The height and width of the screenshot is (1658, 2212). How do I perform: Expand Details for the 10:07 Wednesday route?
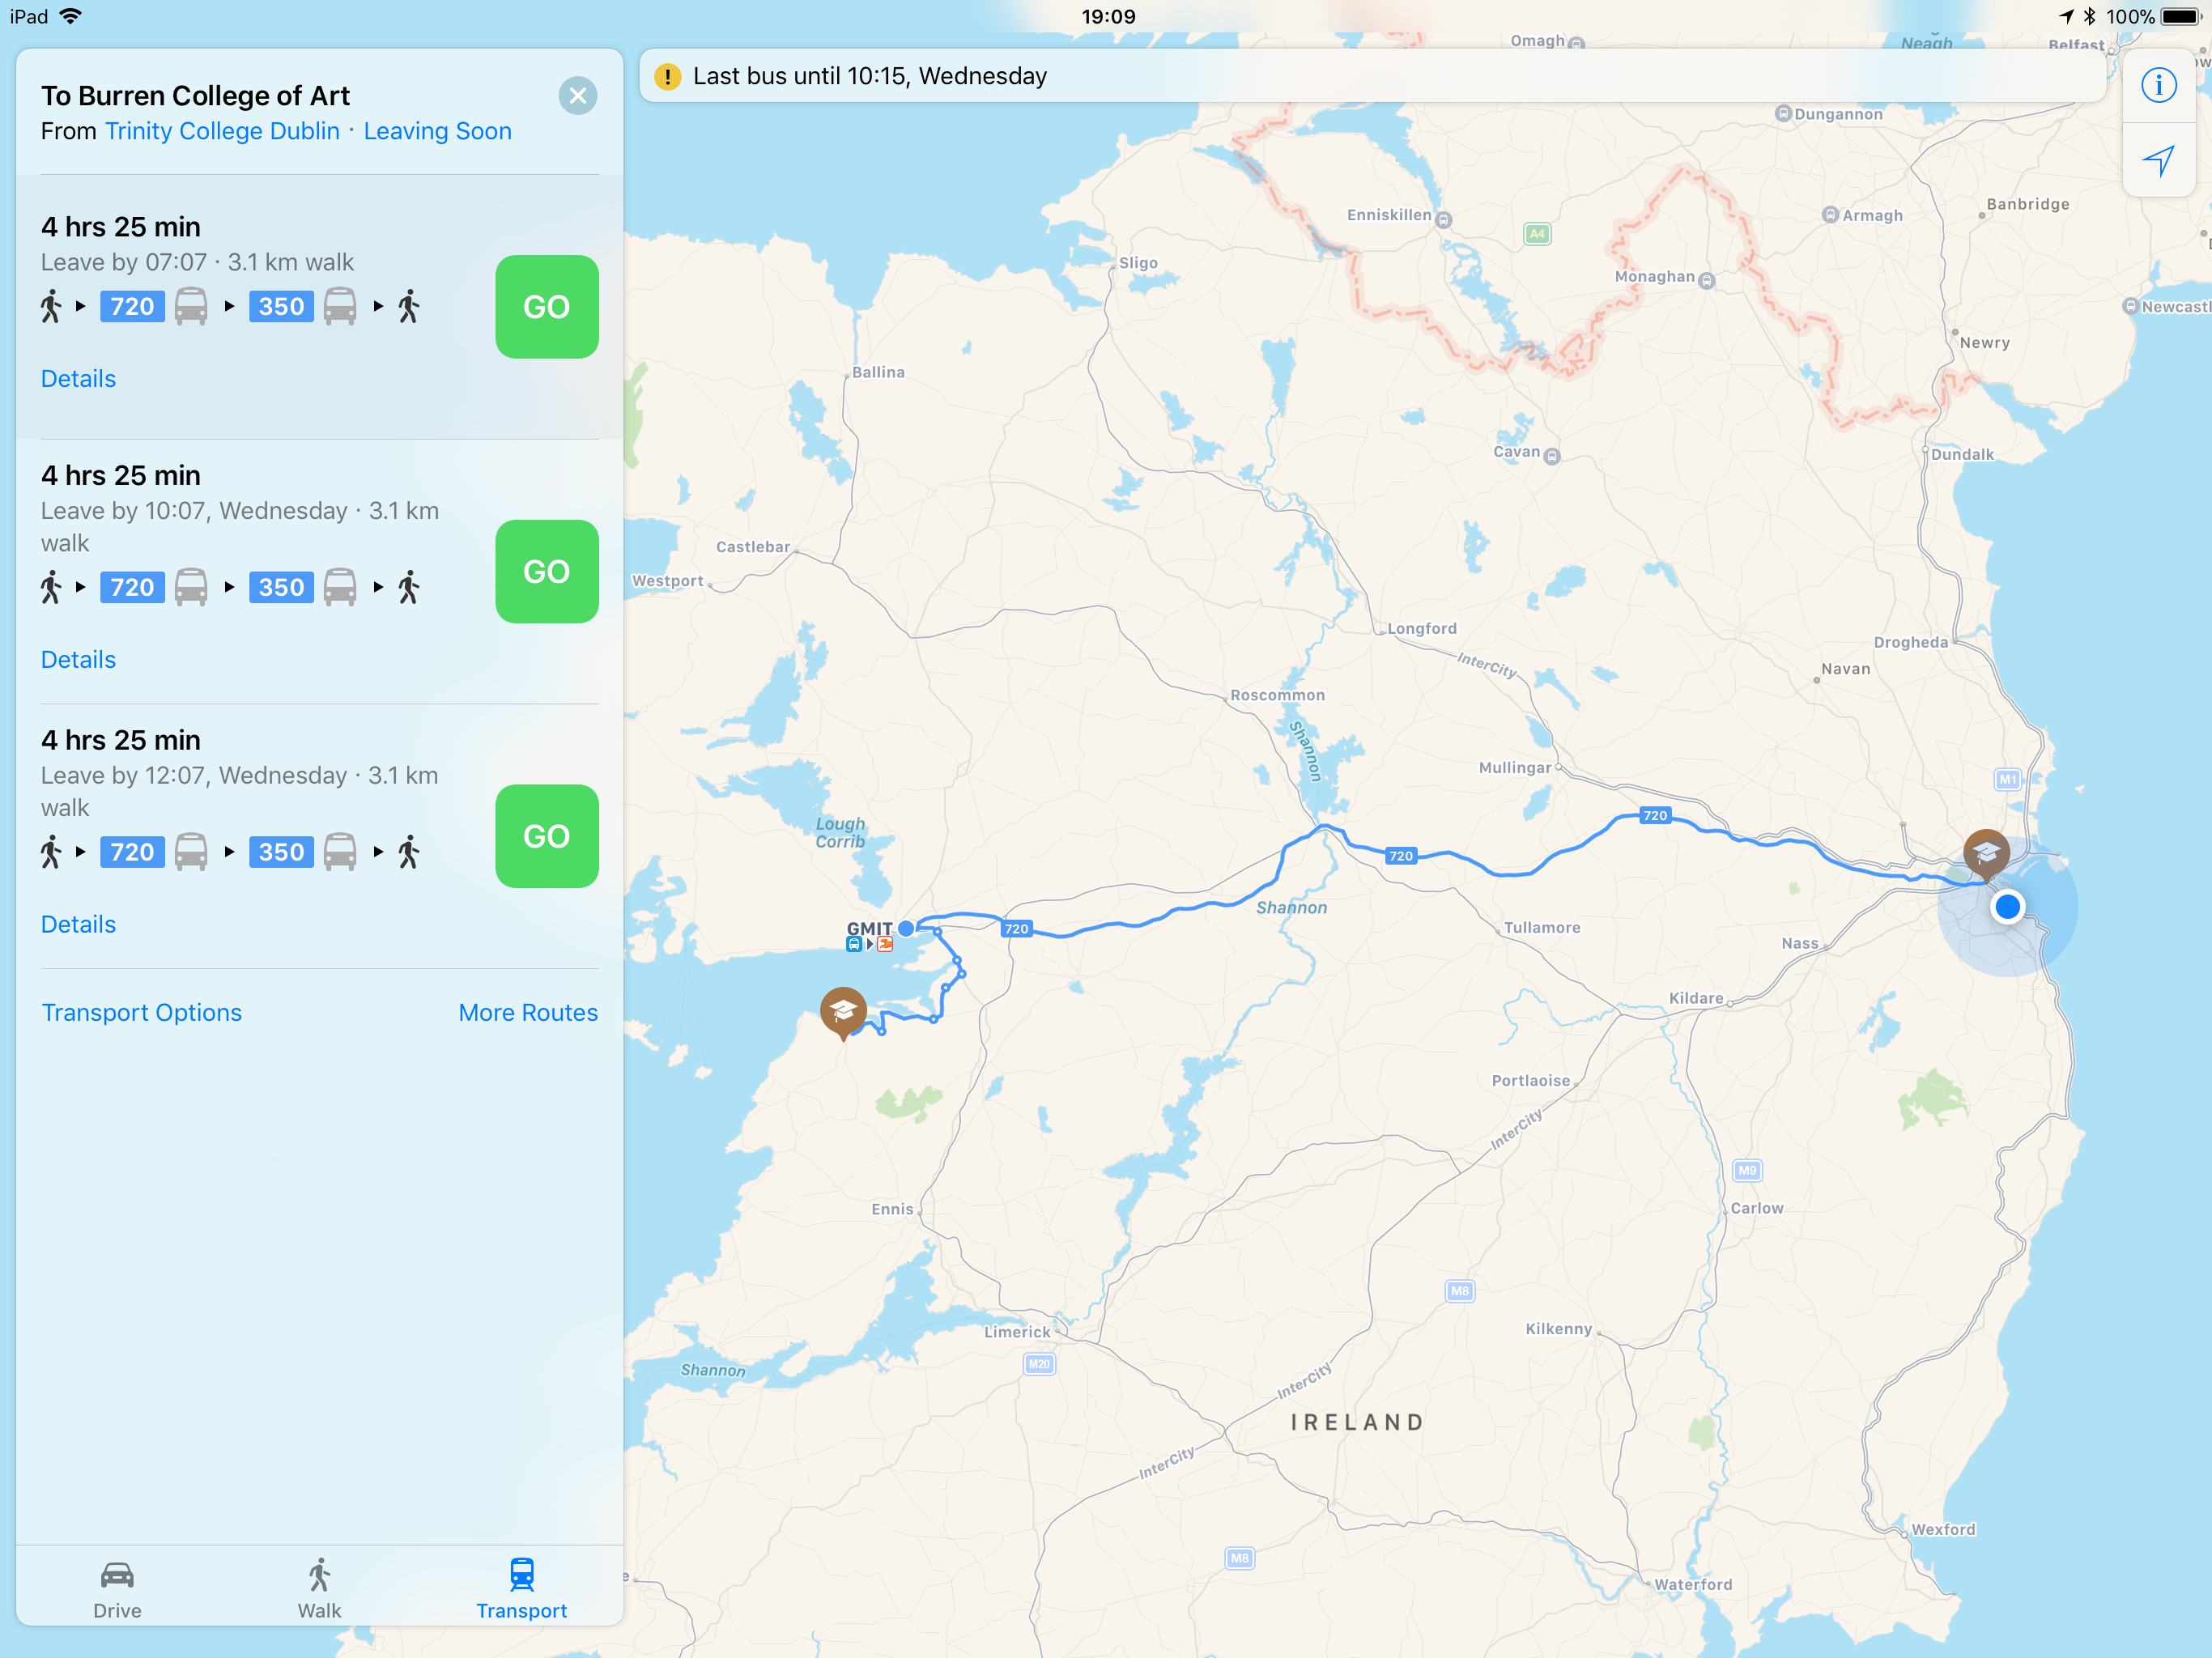tap(78, 660)
